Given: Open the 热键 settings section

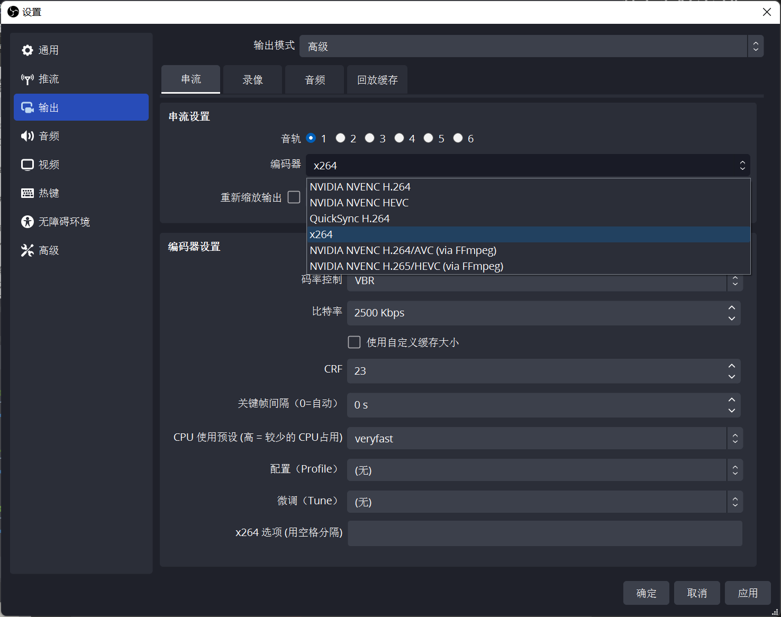Looking at the screenshot, I should tap(48, 193).
